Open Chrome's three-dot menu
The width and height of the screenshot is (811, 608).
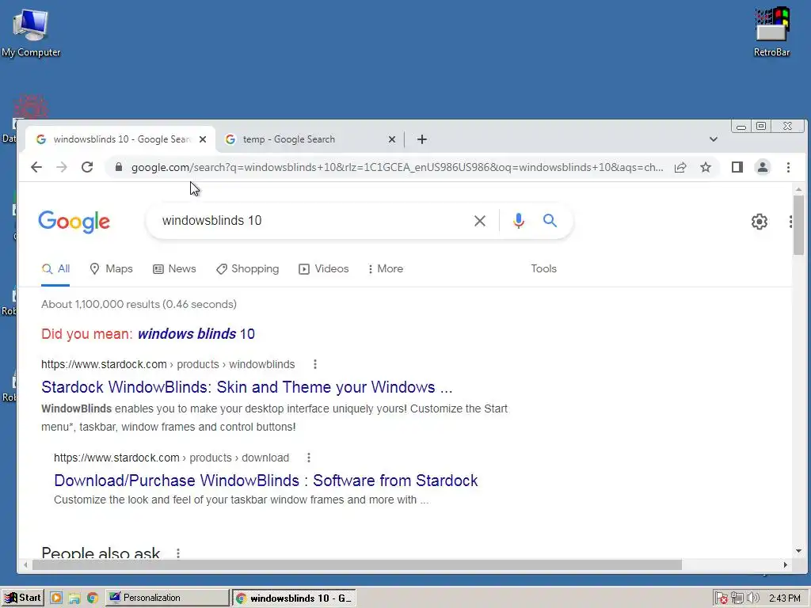(x=788, y=167)
